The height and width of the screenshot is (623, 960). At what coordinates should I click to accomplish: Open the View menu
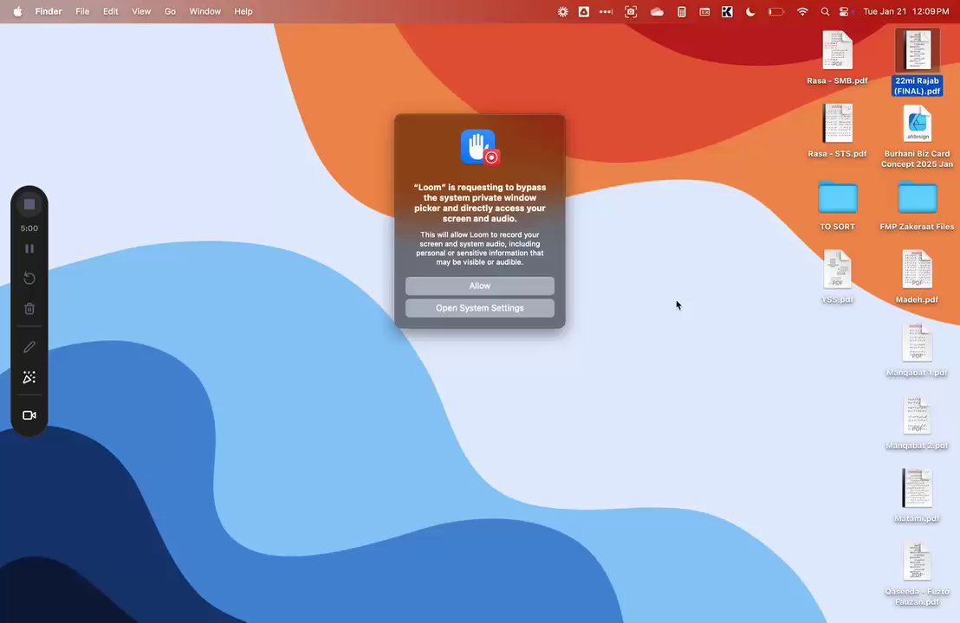pos(141,11)
